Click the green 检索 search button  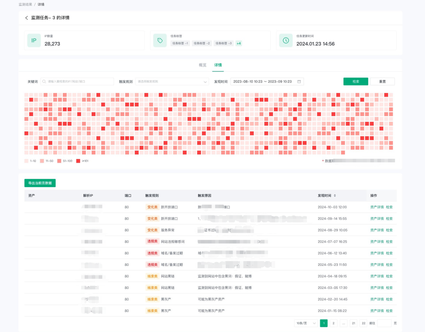pyautogui.click(x=356, y=82)
